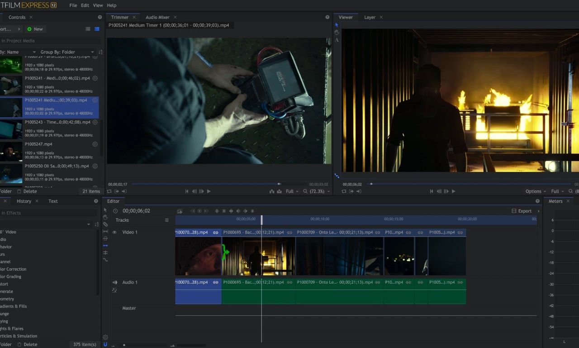579x348 pixels.
Task: Click the New button in Media panel
Action: [x=35, y=29]
